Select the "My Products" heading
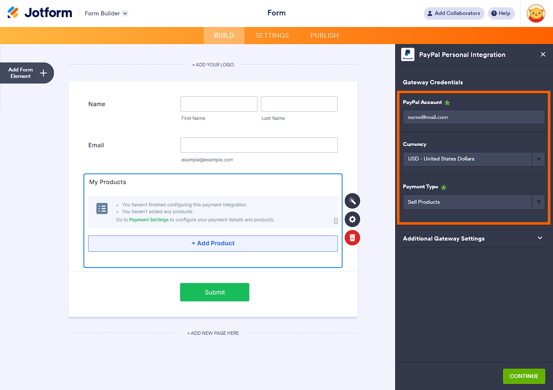 click(108, 182)
